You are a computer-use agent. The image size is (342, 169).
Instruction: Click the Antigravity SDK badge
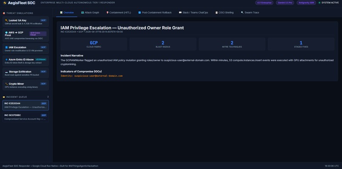click(x=306, y=3)
